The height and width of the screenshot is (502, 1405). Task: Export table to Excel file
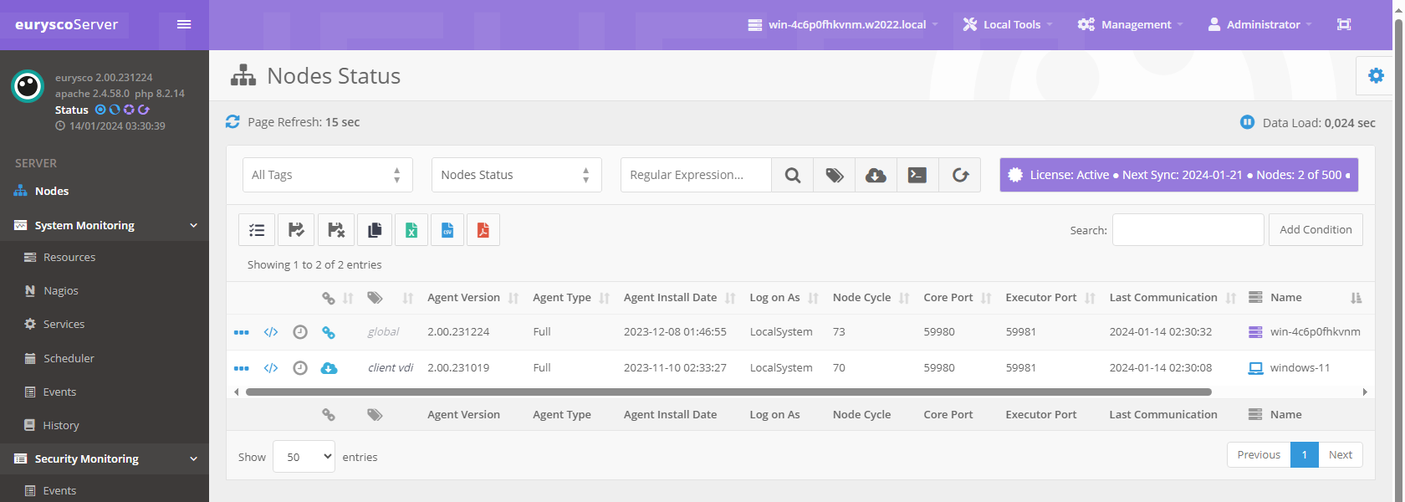coord(411,230)
